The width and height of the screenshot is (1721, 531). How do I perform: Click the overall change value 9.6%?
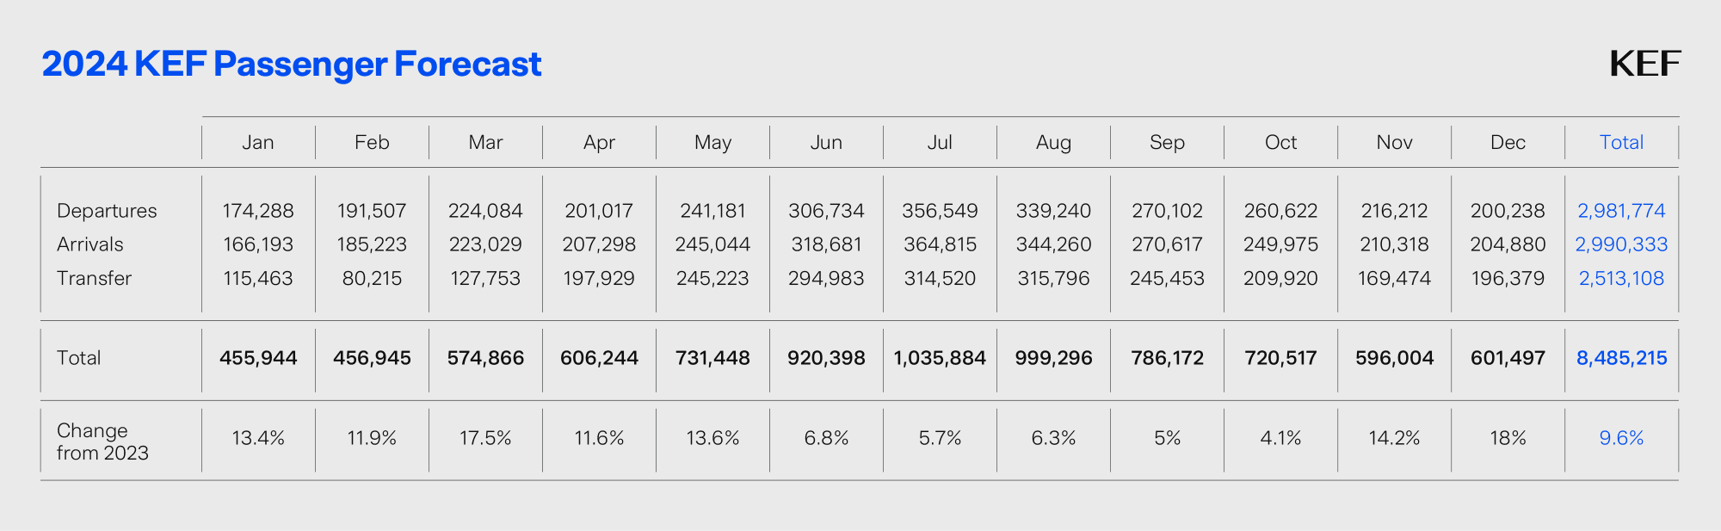point(1621,438)
